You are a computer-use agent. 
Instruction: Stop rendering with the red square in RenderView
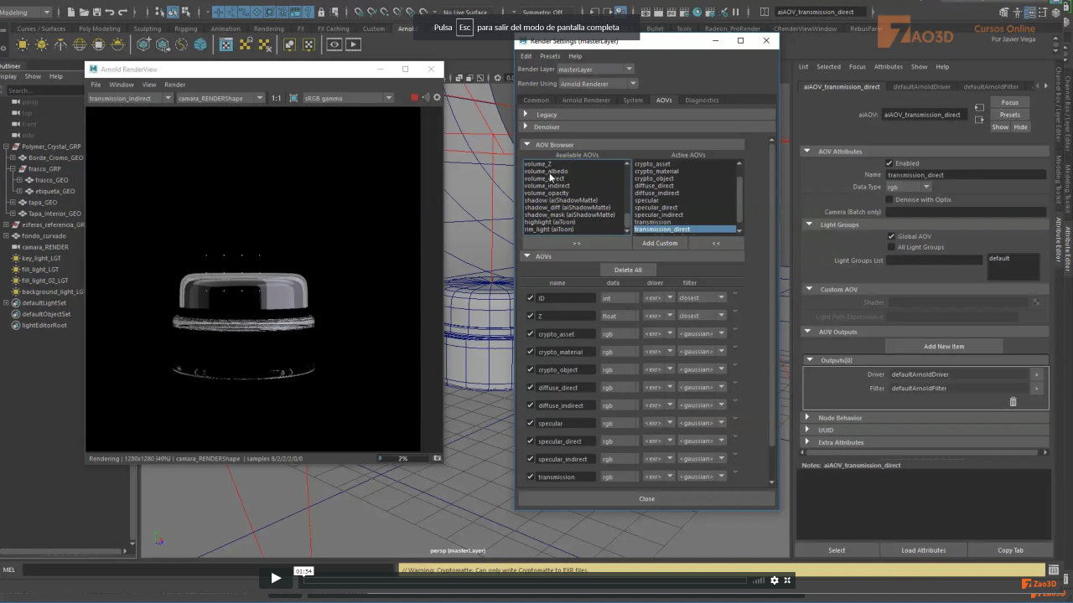[x=414, y=97]
